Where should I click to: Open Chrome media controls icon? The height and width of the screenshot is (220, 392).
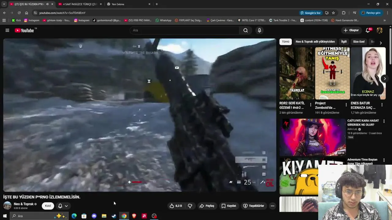click(x=355, y=13)
